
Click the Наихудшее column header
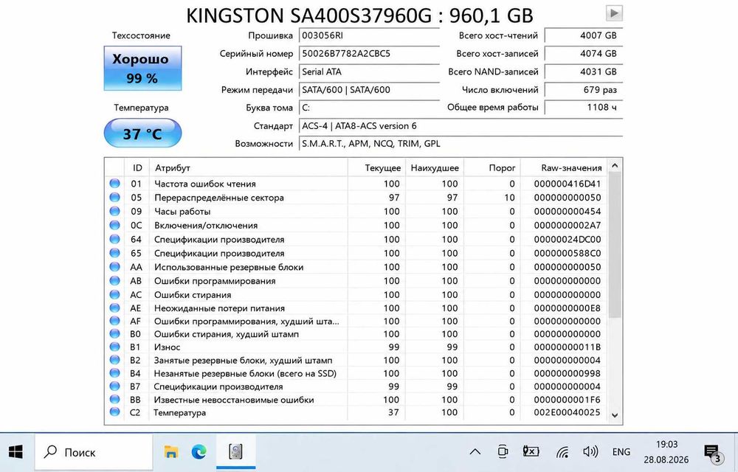pos(434,168)
